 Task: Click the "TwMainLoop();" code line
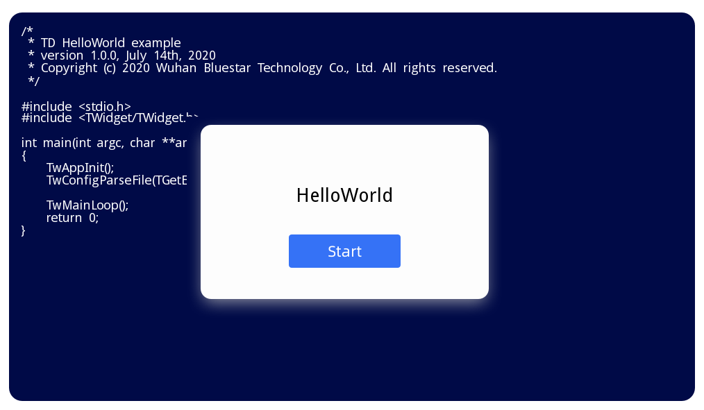pyautogui.click(x=87, y=205)
